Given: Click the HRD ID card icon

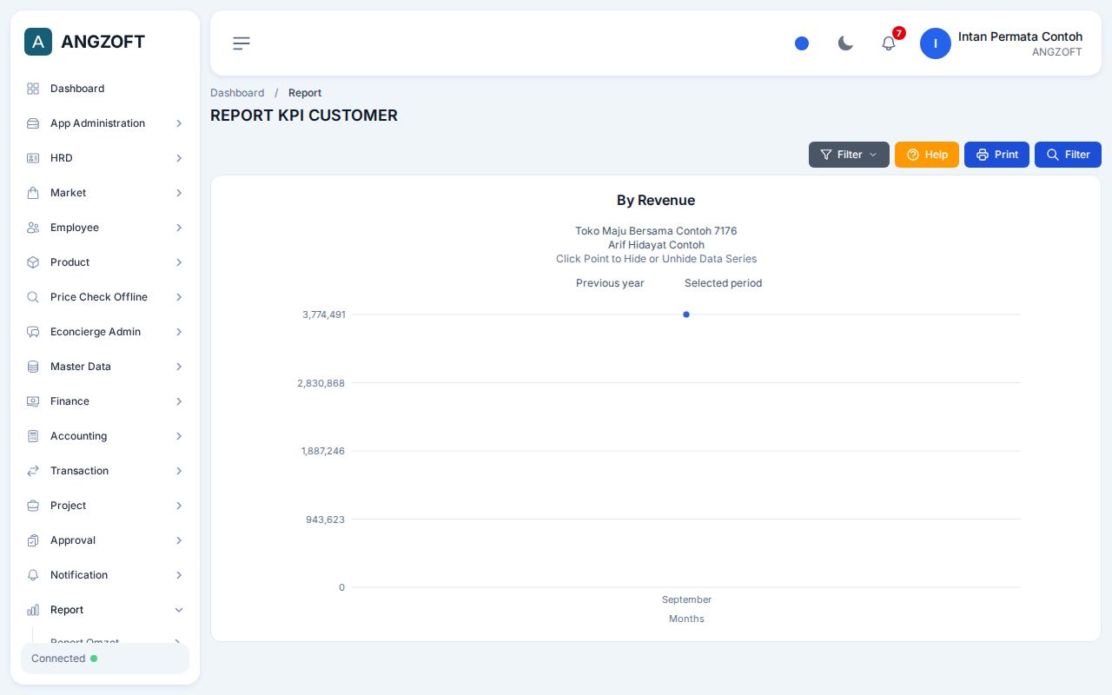Looking at the screenshot, I should pyautogui.click(x=33, y=158).
